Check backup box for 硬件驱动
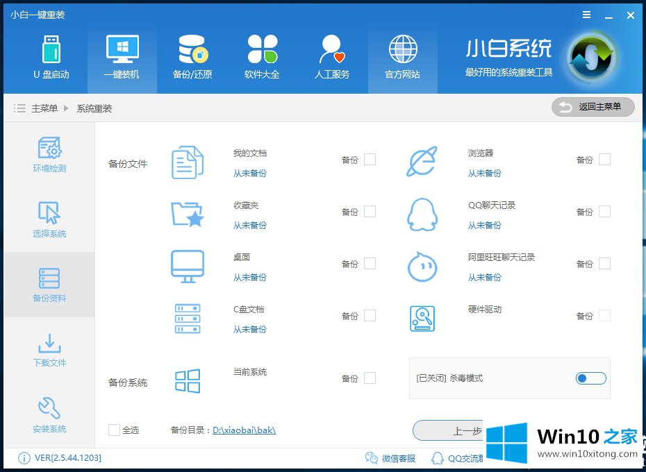 click(604, 316)
